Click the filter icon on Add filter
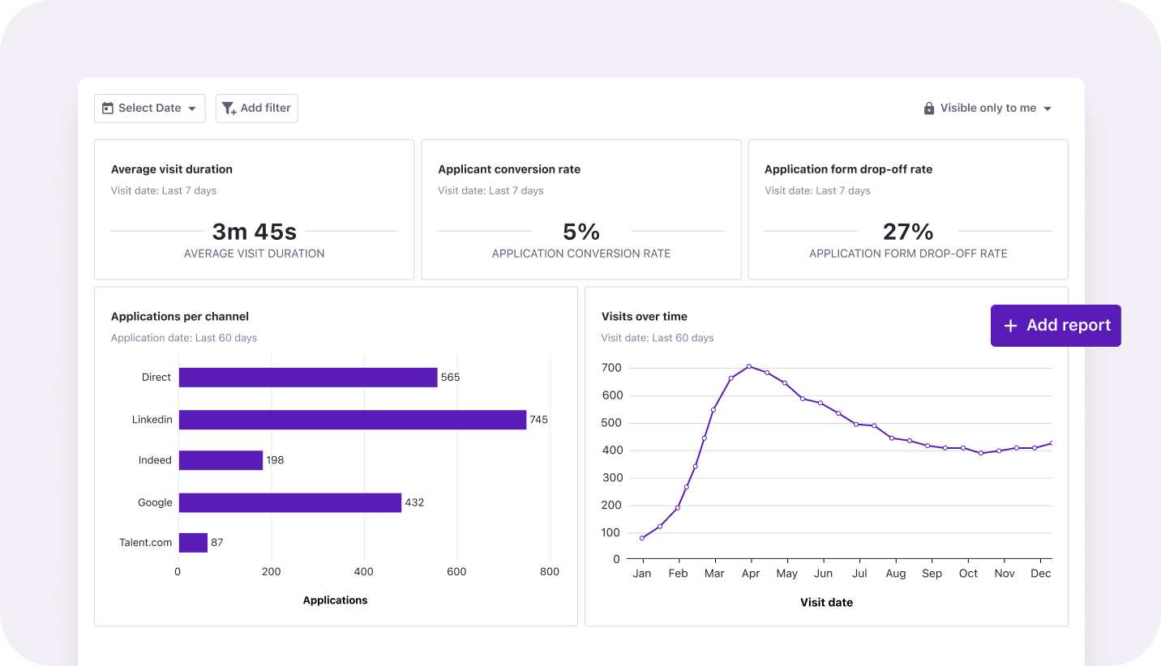Image resolution: width=1161 pixels, height=666 pixels. pyautogui.click(x=229, y=108)
